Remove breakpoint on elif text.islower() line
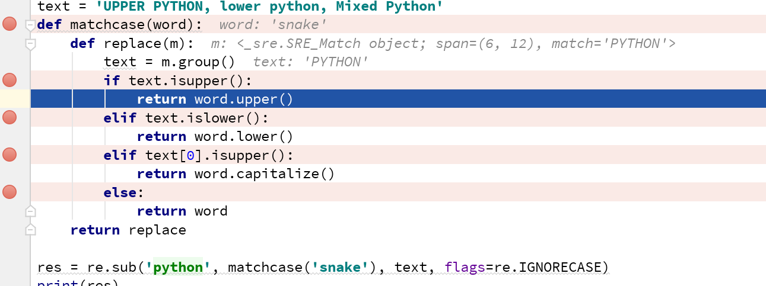This screenshot has height=286, width=766. click(x=9, y=117)
